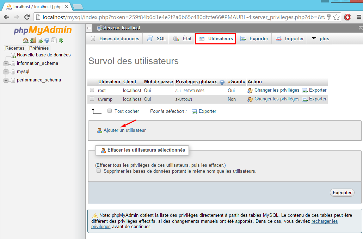Image resolution: width=363 pixels, height=239 pixels.
Task: Check the uwamp user checkbox
Action: coord(92,99)
